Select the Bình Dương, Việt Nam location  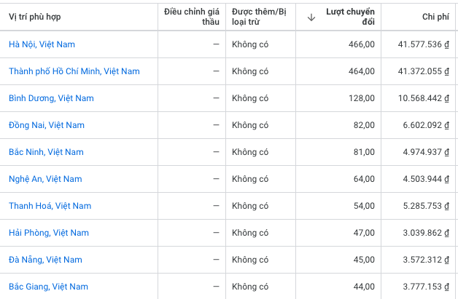(x=51, y=98)
